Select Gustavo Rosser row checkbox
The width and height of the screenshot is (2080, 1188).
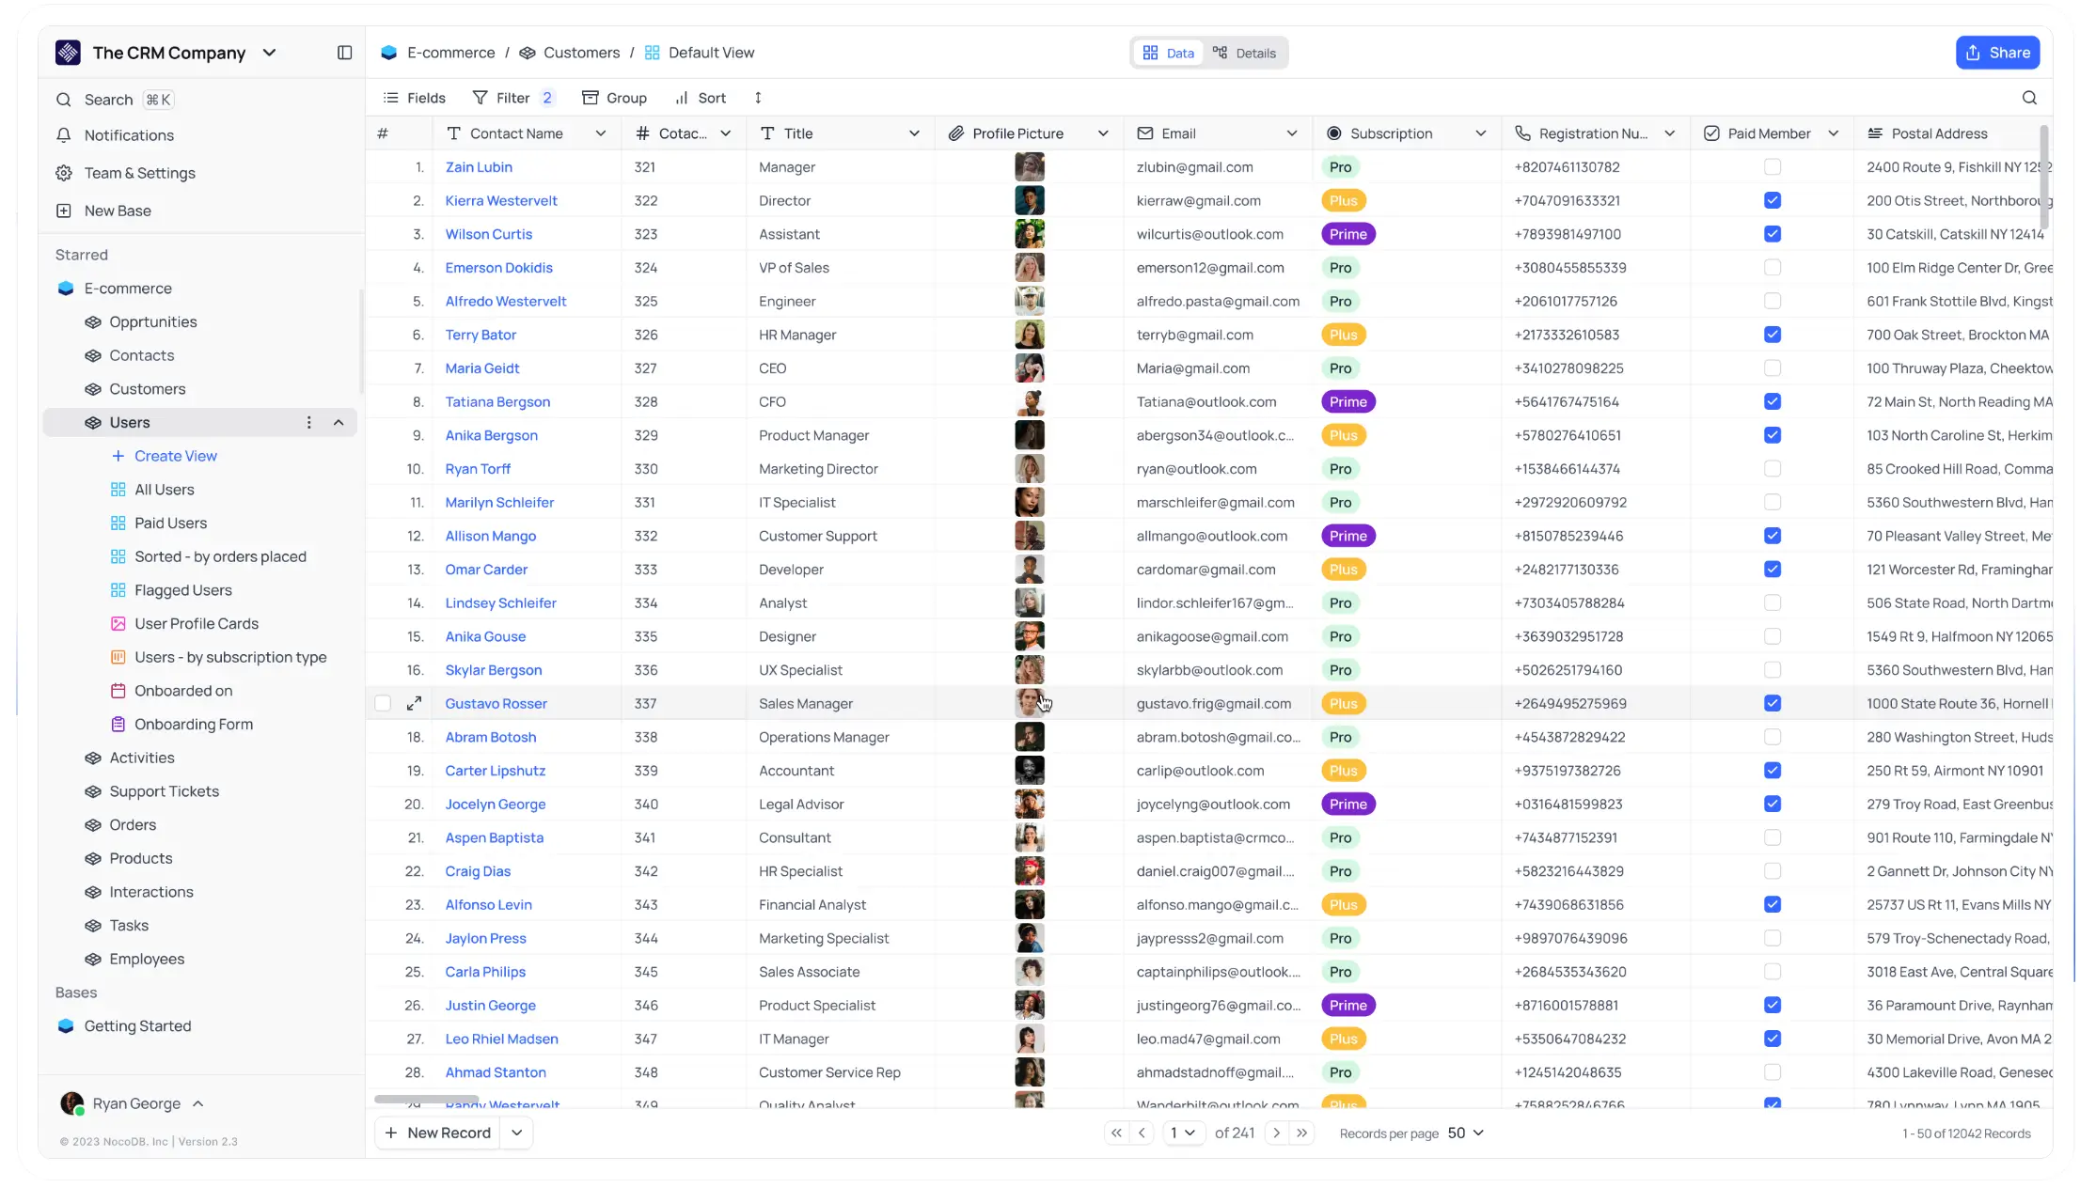(383, 703)
